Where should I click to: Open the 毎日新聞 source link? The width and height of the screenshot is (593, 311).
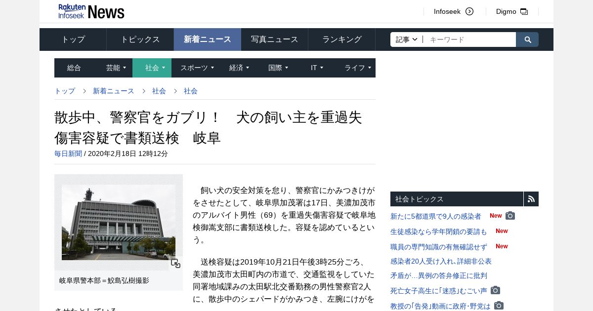(68, 154)
